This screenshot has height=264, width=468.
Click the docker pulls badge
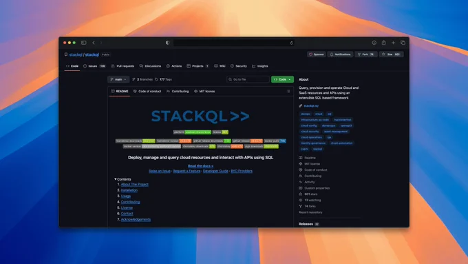[275, 141]
